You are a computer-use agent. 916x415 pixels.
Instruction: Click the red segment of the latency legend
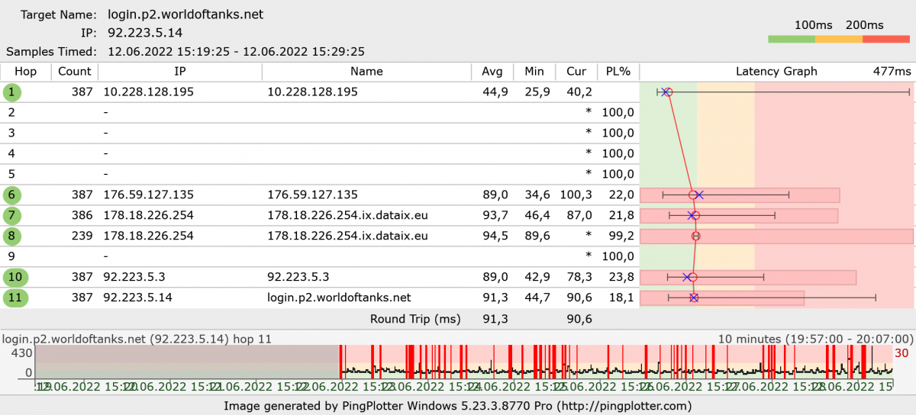pos(886,39)
